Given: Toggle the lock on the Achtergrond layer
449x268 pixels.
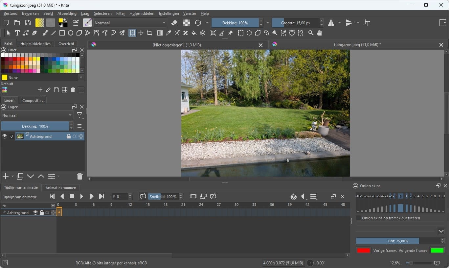Looking at the screenshot, I should point(69,136).
